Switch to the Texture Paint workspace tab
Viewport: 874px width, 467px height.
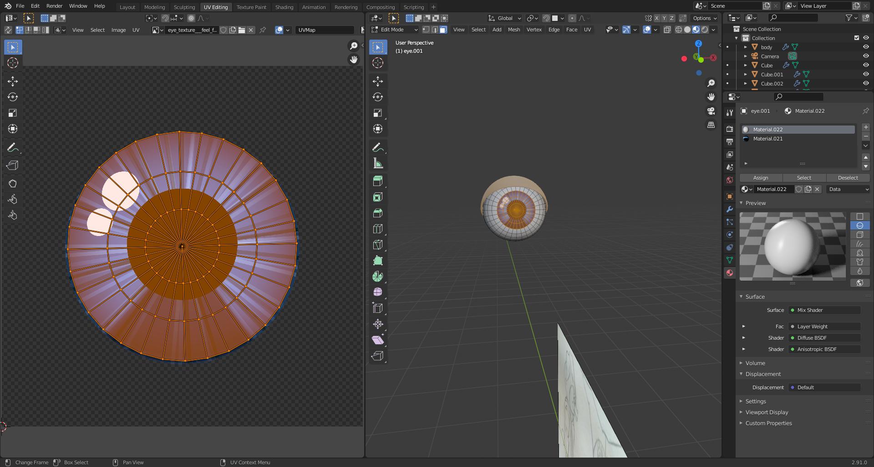coord(251,7)
